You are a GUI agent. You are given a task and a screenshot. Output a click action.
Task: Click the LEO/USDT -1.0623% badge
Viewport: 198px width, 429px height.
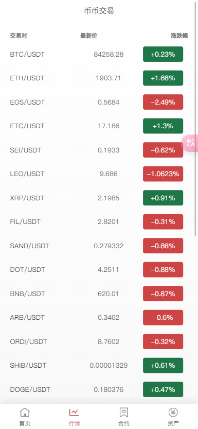click(163, 174)
